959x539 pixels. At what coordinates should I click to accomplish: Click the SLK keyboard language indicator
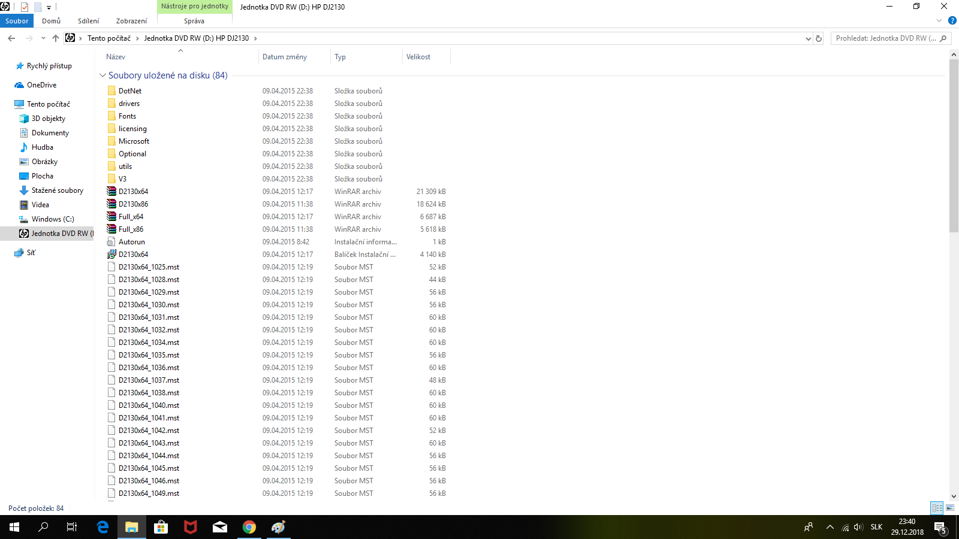click(x=876, y=527)
